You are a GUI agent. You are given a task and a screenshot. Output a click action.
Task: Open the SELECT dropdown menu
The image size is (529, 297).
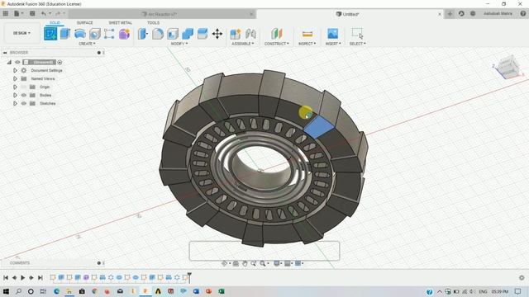click(358, 44)
